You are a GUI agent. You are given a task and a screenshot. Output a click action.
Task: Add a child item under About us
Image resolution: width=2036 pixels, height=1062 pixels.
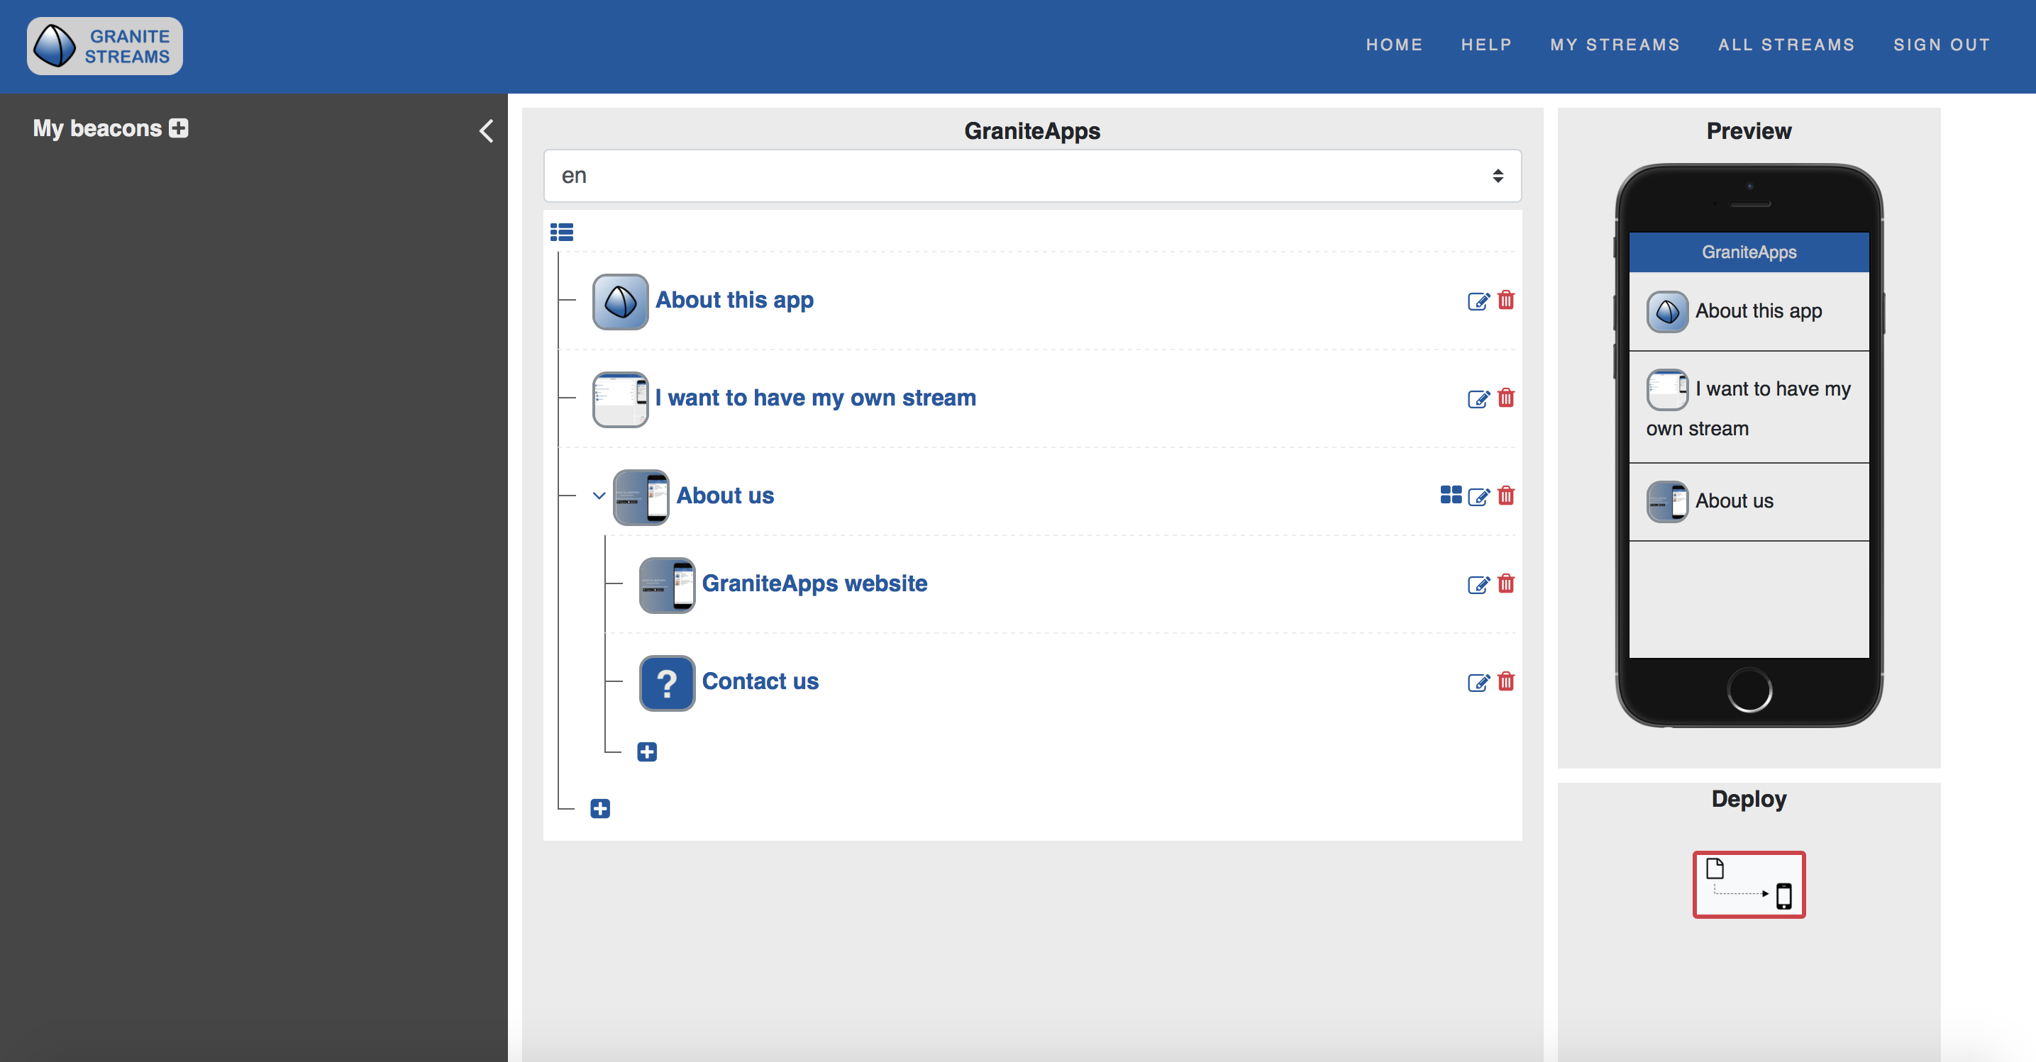[647, 752]
